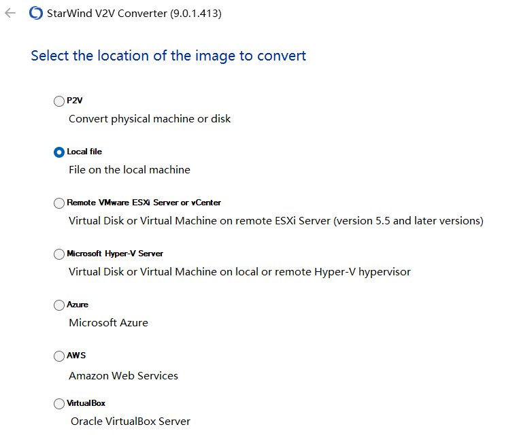Click the 'Oracle VirtualBox Server' description text
The image size is (523, 446).
(131, 422)
